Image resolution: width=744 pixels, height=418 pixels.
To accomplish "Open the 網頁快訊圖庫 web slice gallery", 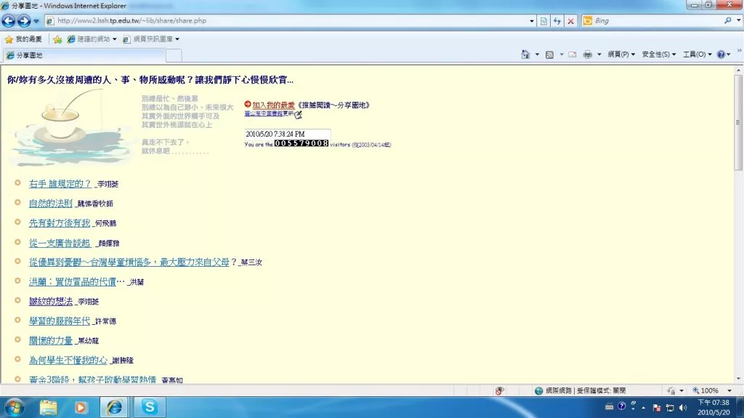I will point(151,39).
